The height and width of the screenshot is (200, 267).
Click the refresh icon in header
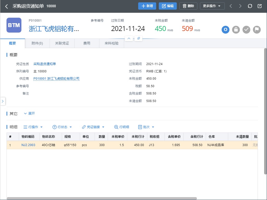250,6
